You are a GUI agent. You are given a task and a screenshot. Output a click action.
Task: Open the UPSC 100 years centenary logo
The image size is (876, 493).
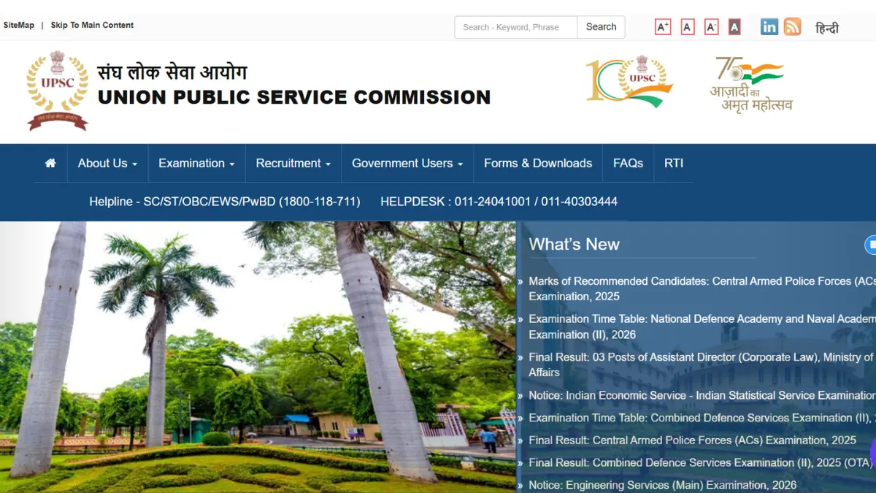[629, 81]
